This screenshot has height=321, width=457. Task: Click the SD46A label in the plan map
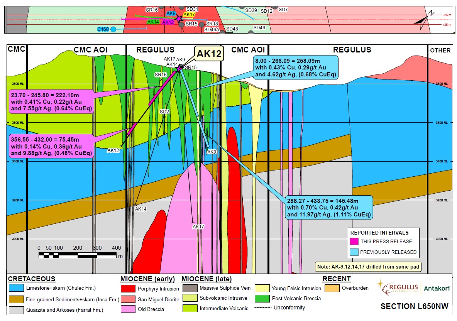(212, 30)
